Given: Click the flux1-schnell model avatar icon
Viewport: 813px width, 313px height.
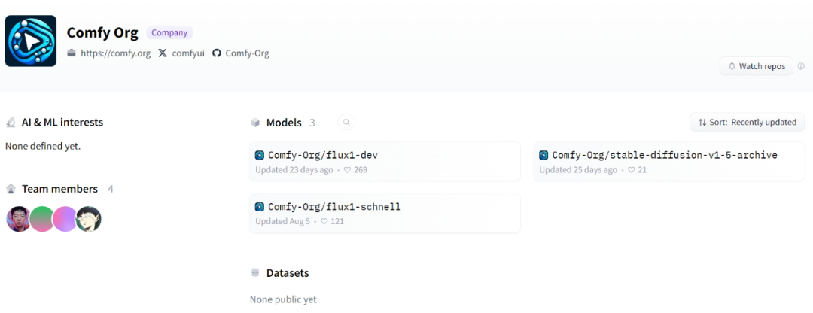Looking at the screenshot, I should 260,207.
